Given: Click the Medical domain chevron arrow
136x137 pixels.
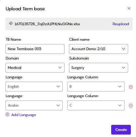Looking at the screenshot, I should (x=60, y=68).
